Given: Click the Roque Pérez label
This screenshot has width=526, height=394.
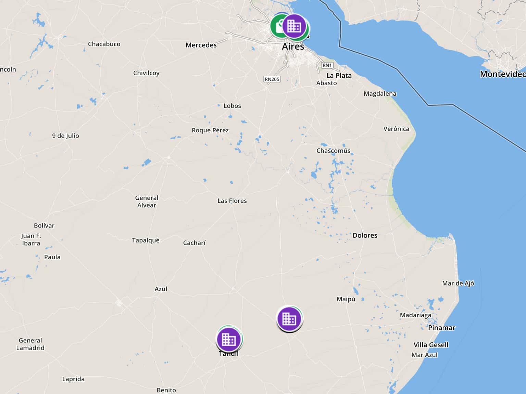Looking at the screenshot, I should click(x=210, y=130).
